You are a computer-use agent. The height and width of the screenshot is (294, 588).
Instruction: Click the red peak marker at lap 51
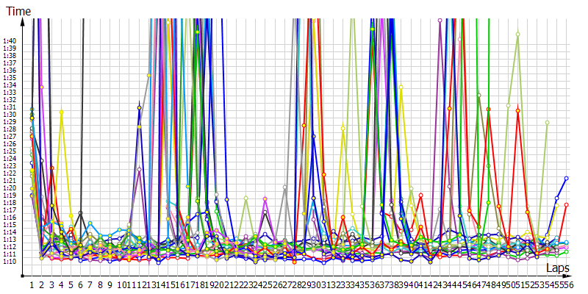point(518,110)
